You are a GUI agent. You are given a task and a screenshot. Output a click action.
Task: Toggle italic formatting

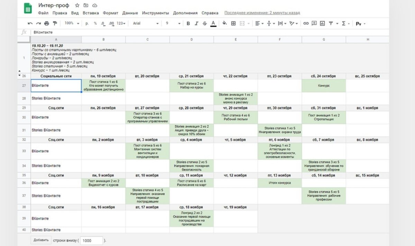196,23
